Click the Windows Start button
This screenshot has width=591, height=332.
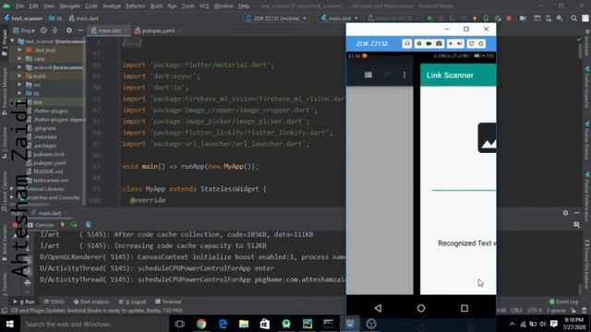(x=10, y=324)
